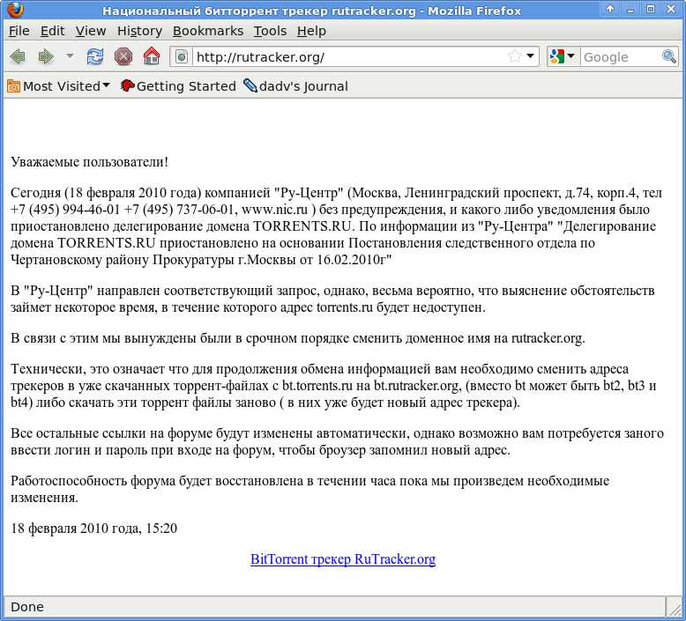Image resolution: width=686 pixels, height=621 pixels.
Task: Stop loading the page
Action: [123, 56]
